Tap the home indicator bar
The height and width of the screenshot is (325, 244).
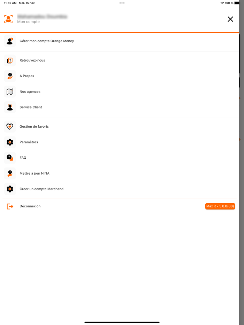click(x=122, y=322)
